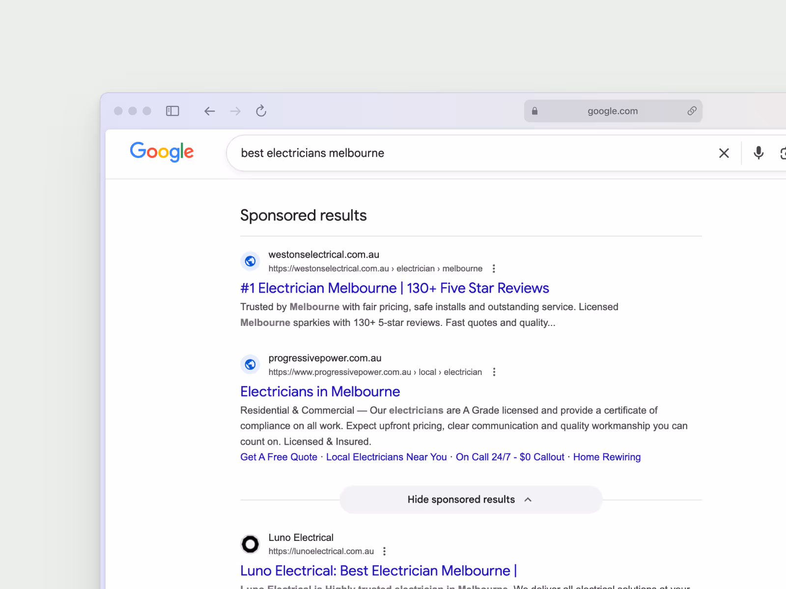Copy link via chain icon in address bar
786x589 pixels.
tap(692, 111)
